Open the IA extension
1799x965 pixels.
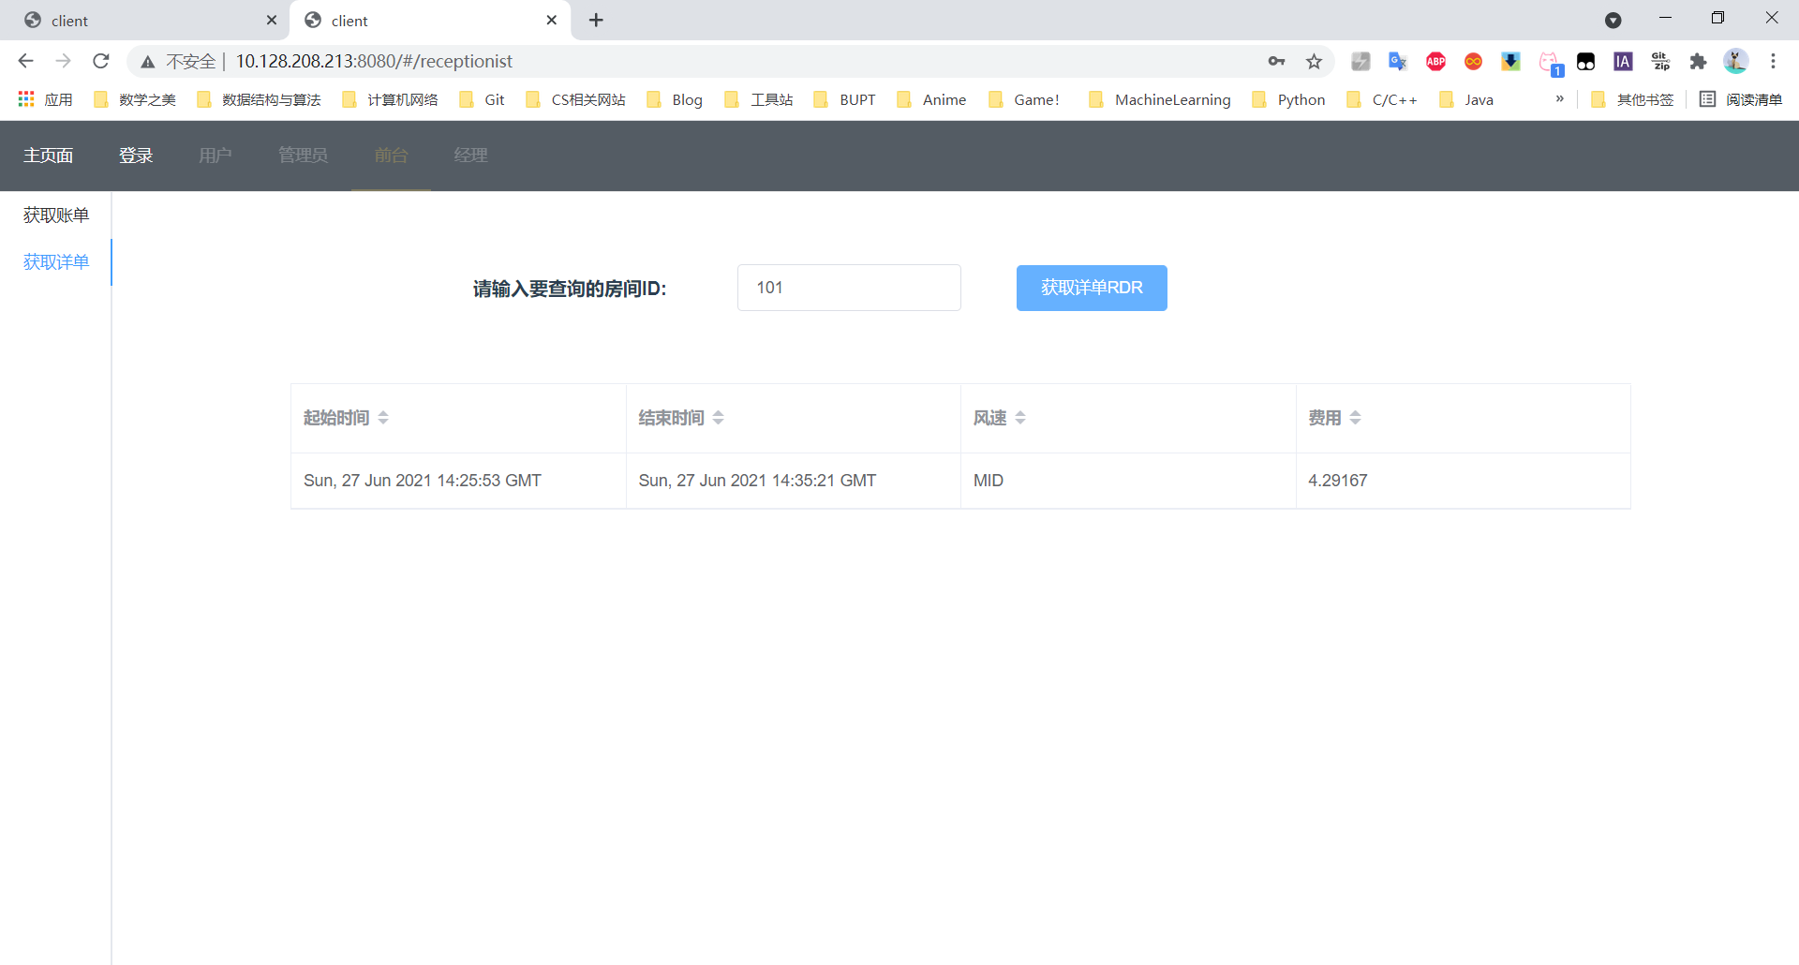[x=1624, y=61]
